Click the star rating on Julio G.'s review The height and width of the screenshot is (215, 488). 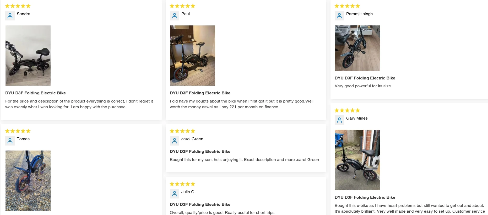pyautogui.click(x=182, y=184)
